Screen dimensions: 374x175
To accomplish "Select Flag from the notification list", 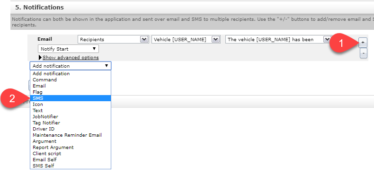I will point(71,92).
